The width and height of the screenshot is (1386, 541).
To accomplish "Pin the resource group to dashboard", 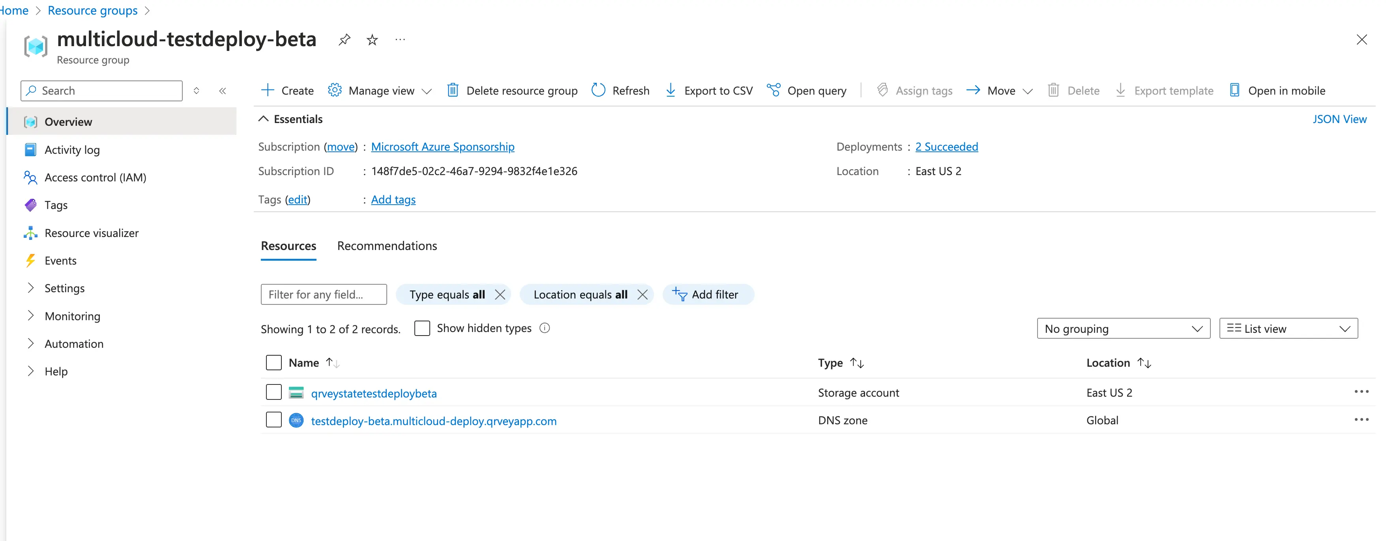I will (x=345, y=40).
